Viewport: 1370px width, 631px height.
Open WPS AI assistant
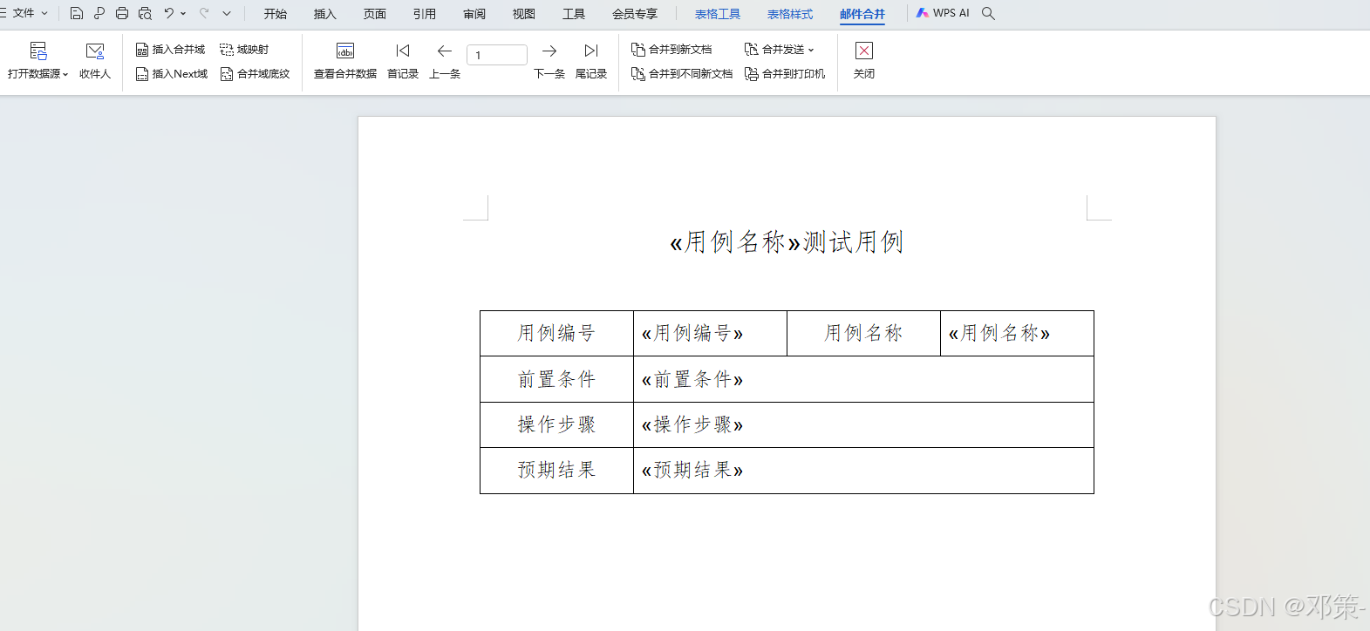(x=943, y=13)
